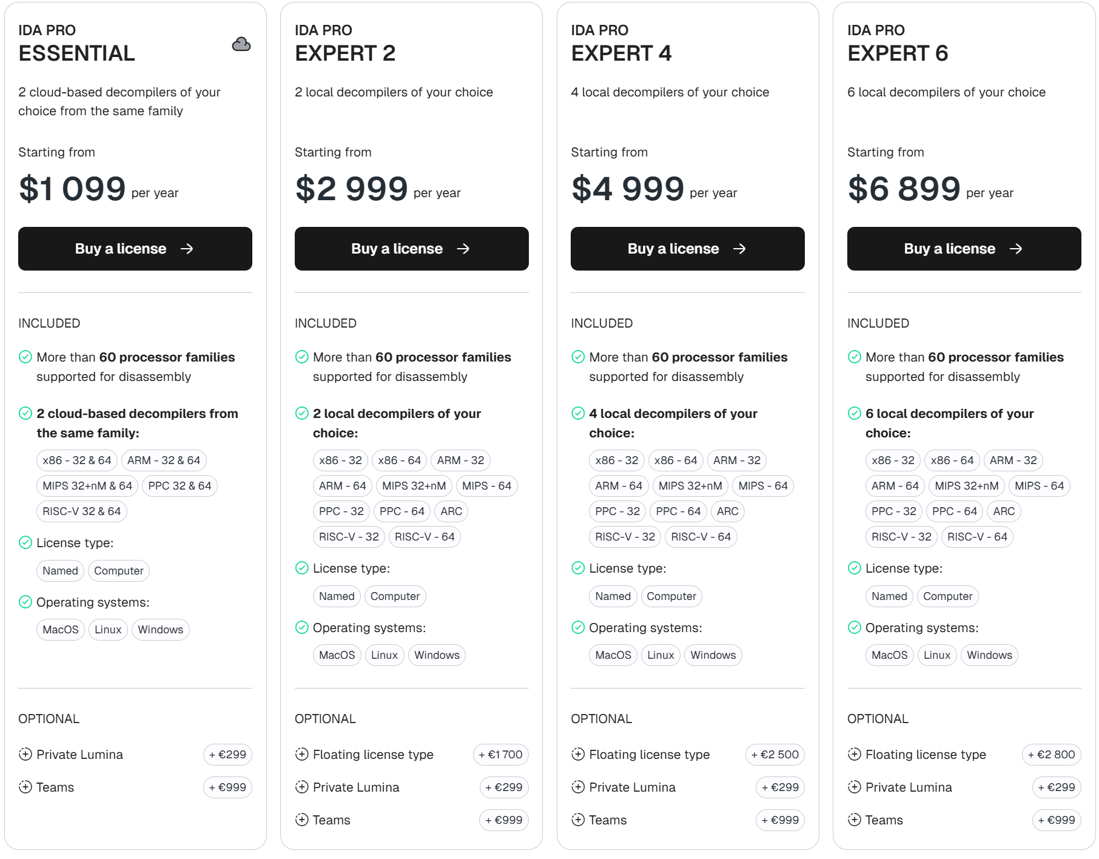
Task: Buy a license for Expert 4
Action: (x=687, y=249)
